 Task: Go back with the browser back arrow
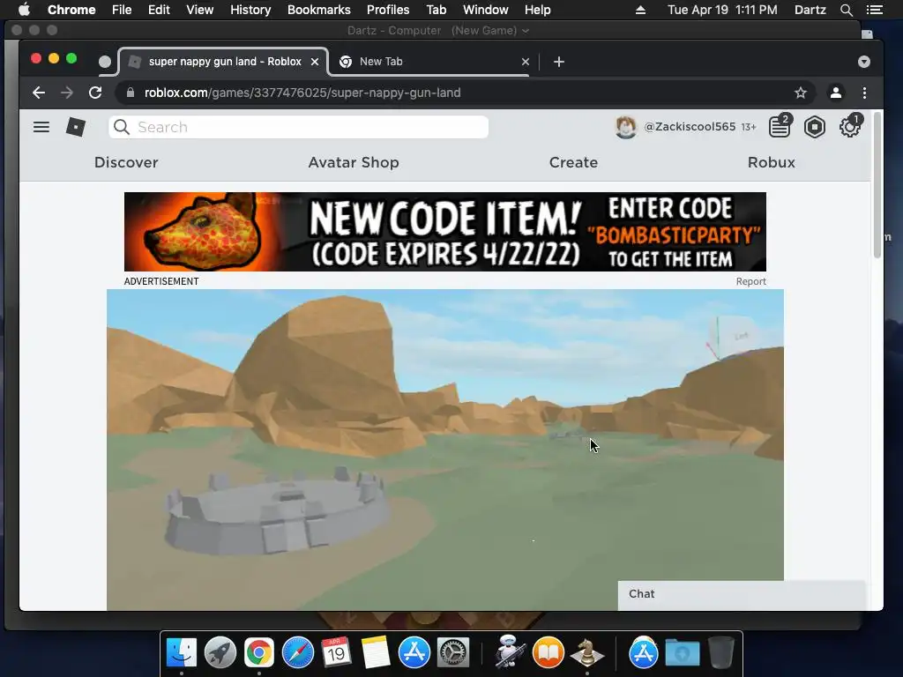39,93
